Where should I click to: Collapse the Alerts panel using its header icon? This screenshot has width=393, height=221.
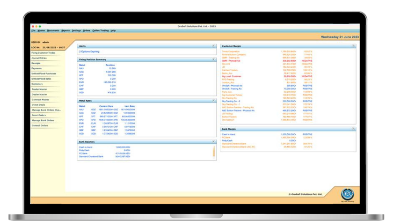pyautogui.click(x=214, y=46)
